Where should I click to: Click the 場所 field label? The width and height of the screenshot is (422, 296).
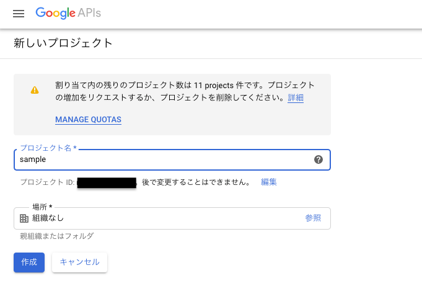coord(42,207)
